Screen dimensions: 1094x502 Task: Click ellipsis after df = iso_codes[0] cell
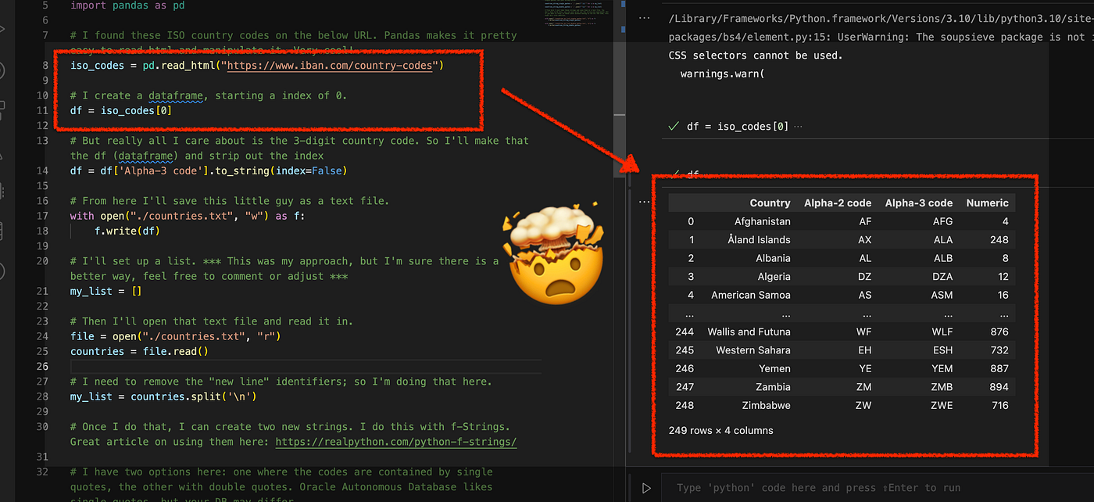797,126
